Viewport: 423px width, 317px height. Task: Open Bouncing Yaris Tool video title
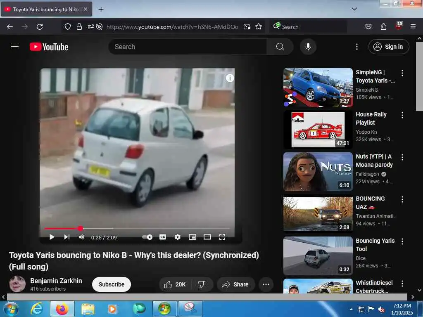tap(375, 245)
